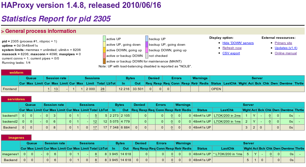Viewport: 306px width, 167px height.
Task: Click the Session rate header in webfarm table
Action: coord(56,78)
